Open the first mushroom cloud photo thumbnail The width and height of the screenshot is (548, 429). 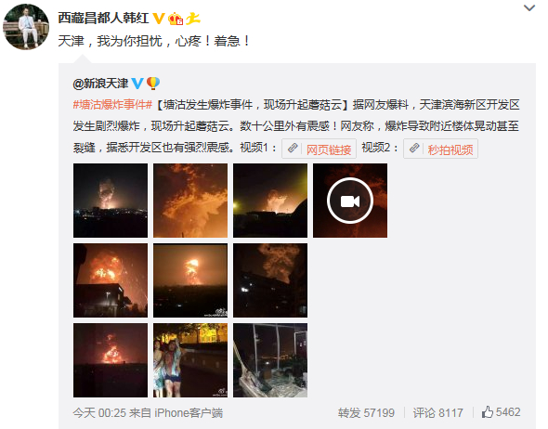click(111, 201)
